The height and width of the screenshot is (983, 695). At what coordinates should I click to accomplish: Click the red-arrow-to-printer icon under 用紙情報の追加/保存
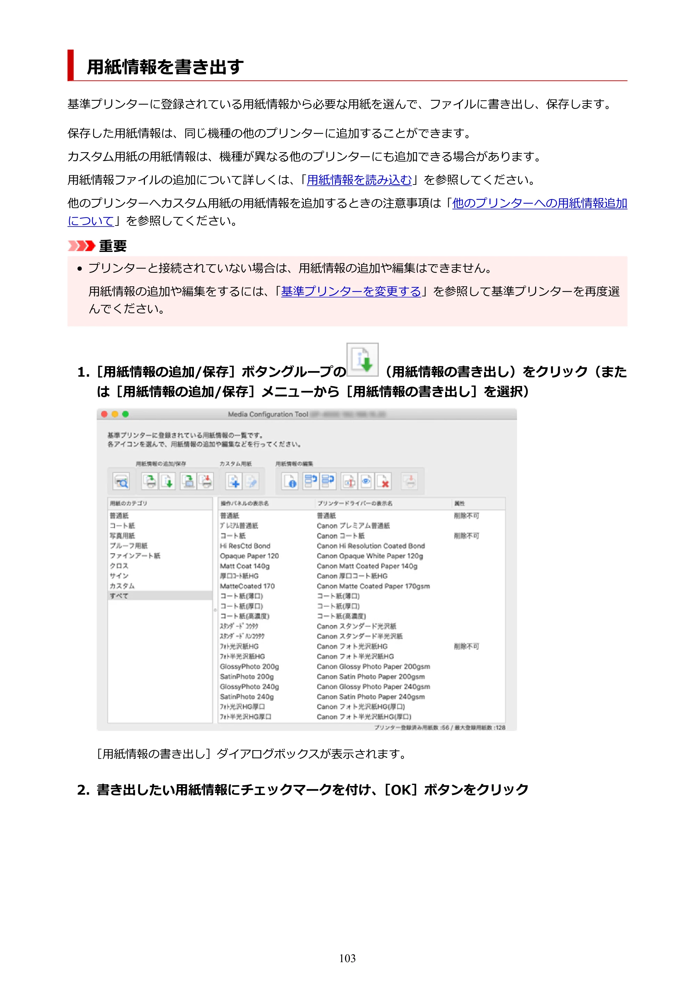[205, 481]
